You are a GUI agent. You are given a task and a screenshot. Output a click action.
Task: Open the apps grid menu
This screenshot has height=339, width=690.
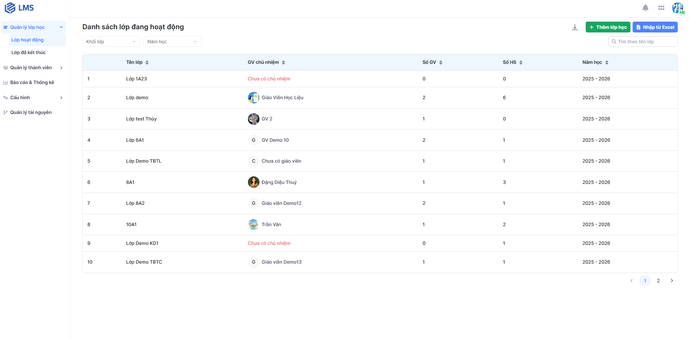coord(661,8)
